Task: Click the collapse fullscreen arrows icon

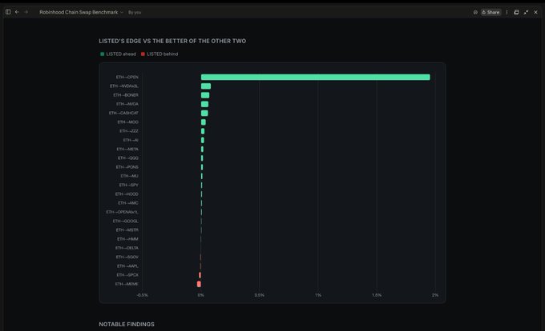Action: [526, 12]
